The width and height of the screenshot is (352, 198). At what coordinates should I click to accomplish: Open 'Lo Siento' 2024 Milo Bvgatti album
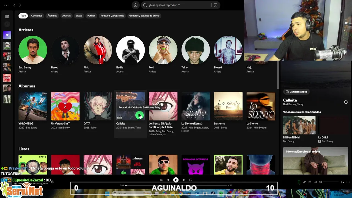click(x=261, y=106)
